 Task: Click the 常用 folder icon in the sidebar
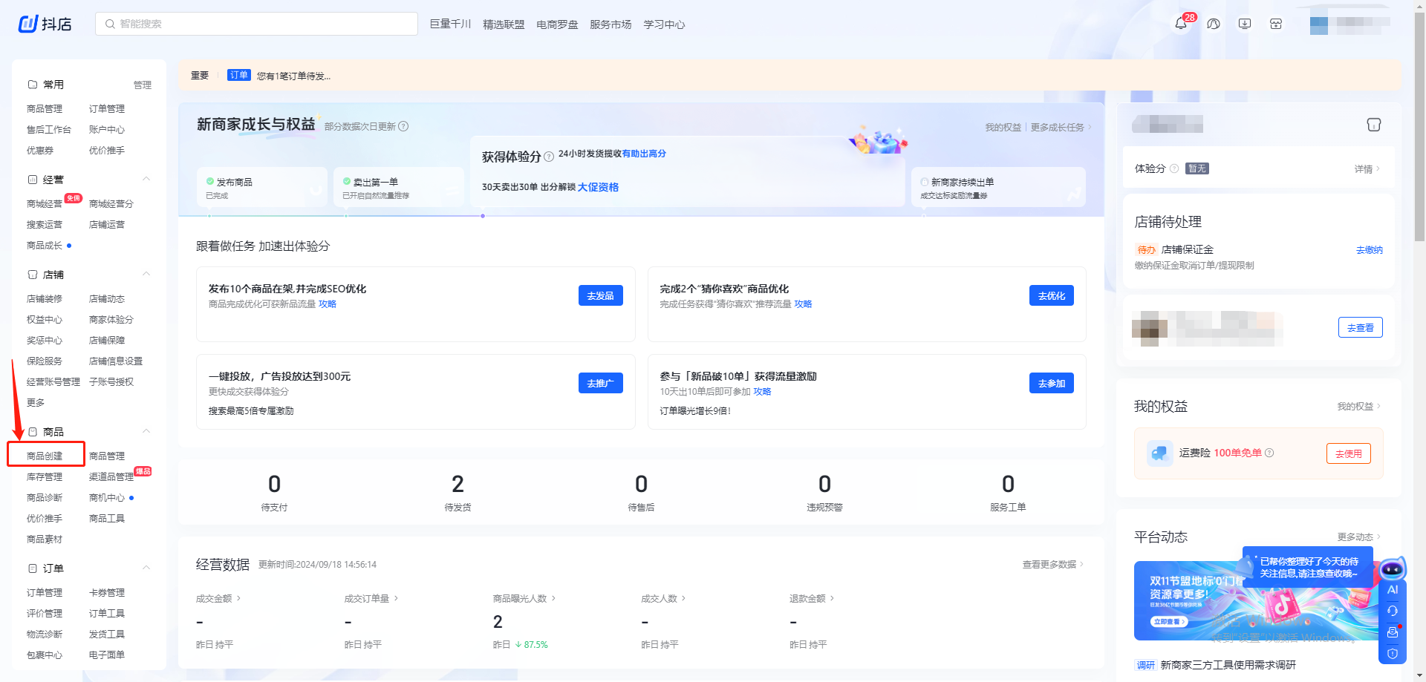[33, 85]
